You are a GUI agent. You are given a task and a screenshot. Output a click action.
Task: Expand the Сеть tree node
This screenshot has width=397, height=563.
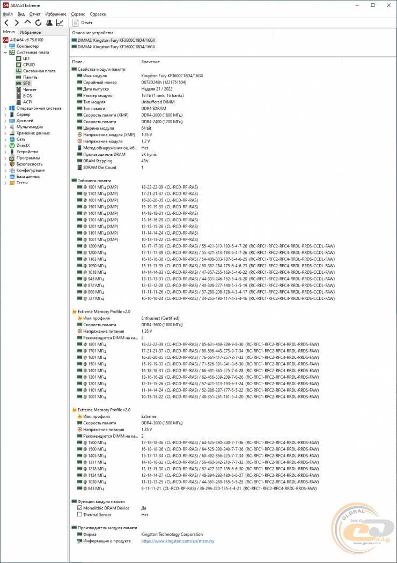coord(5,139)
